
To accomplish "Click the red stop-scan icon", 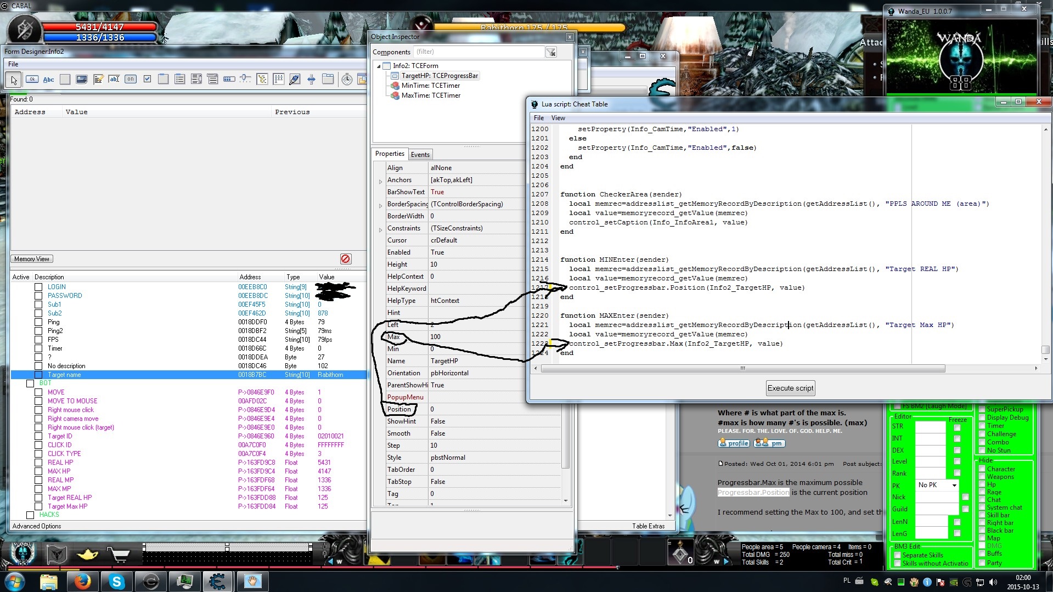I will pyautogui.click(x=345, y=259).
